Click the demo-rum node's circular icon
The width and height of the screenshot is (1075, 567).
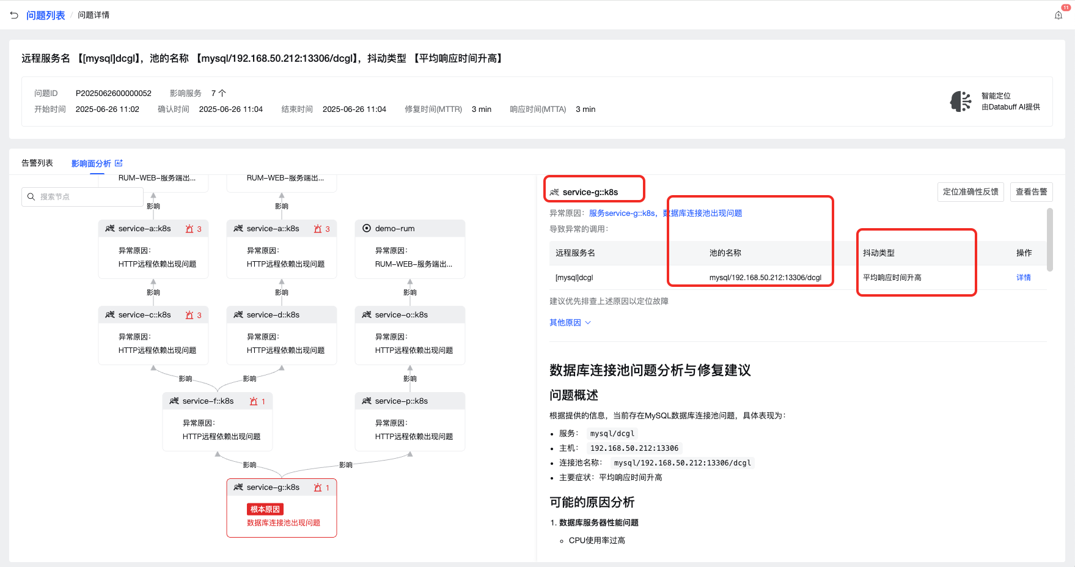click(367, 229)
